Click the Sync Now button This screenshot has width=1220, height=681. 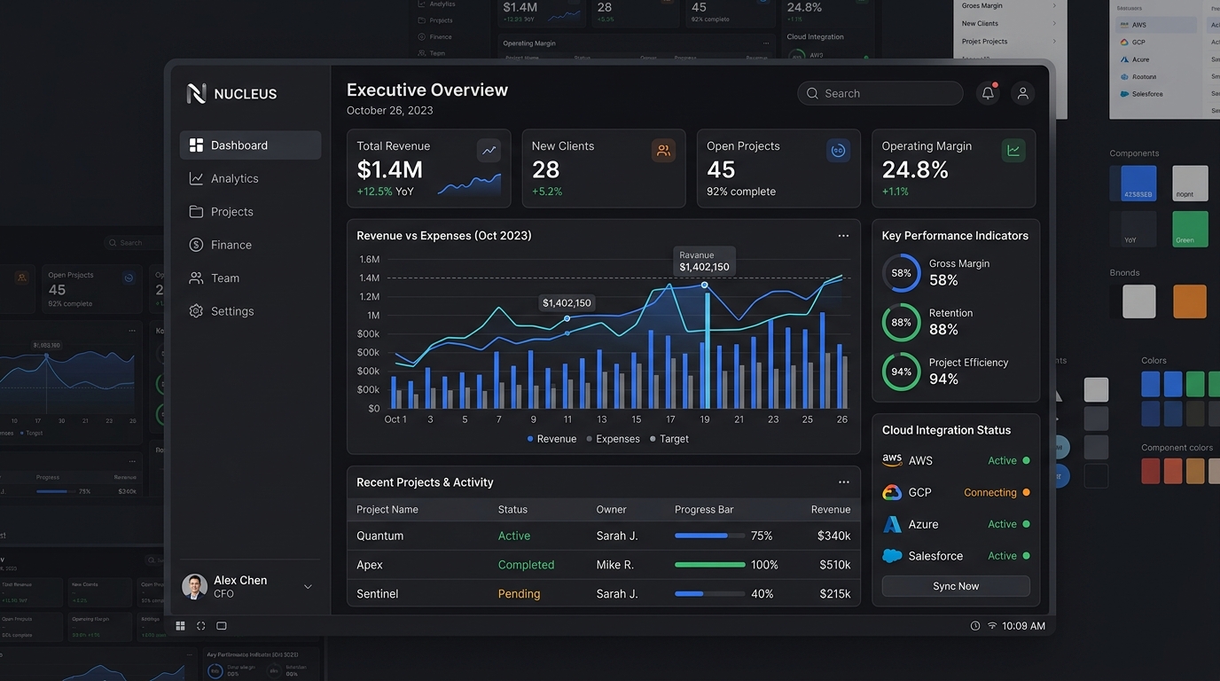(956, 586)
